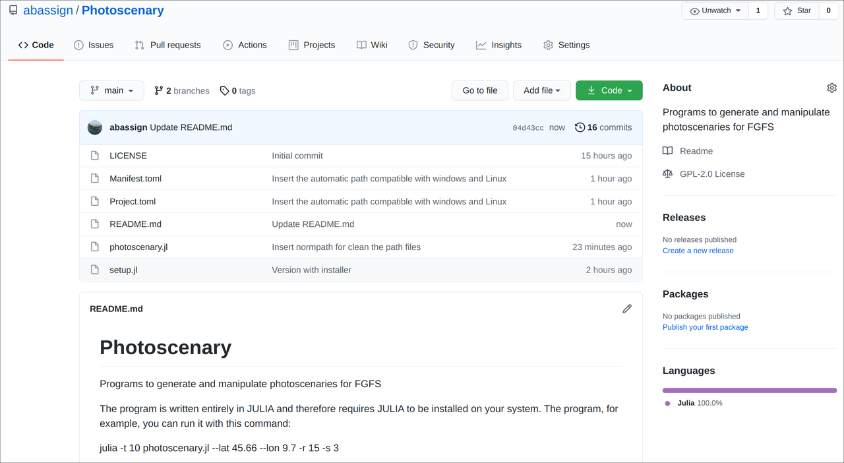
Task: Click the watchers count 1
Action: 758,11
